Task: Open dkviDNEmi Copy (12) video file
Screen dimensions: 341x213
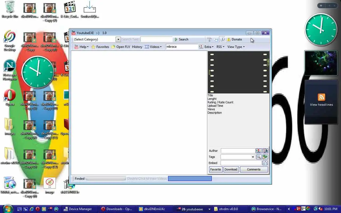Action: pos(49,159)
